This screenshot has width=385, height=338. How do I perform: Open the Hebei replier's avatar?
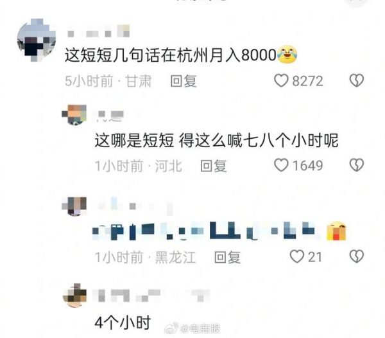coord(74,114)
